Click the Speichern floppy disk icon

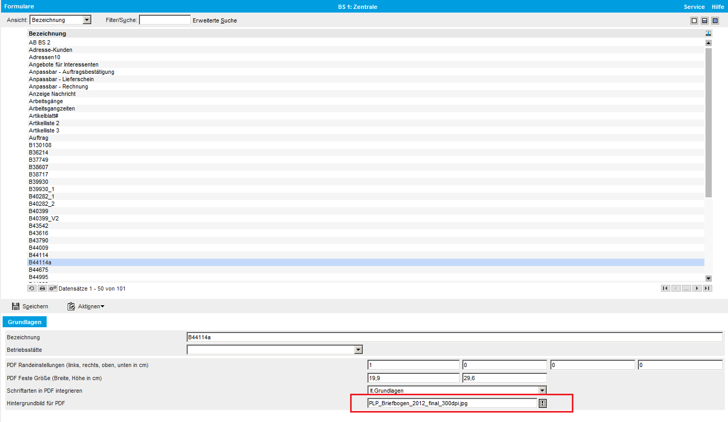[x=16, y=306]
